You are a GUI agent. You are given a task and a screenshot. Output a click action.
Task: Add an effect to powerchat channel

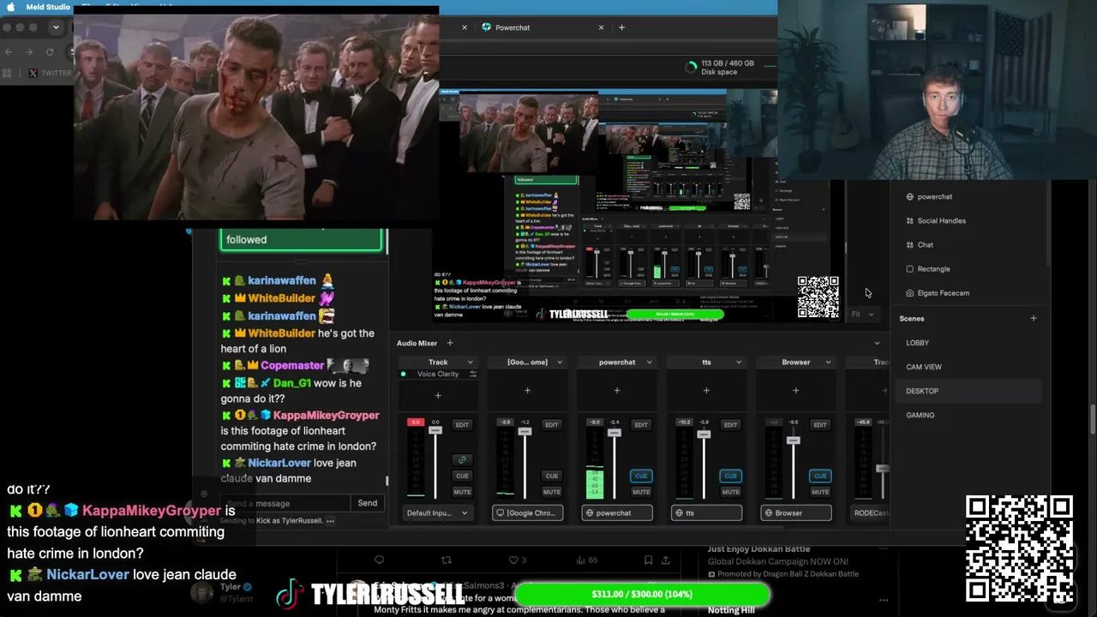coord(616,391)
